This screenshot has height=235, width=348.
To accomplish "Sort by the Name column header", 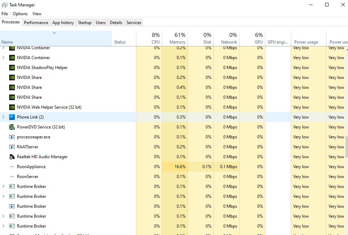I will [56, 39].
